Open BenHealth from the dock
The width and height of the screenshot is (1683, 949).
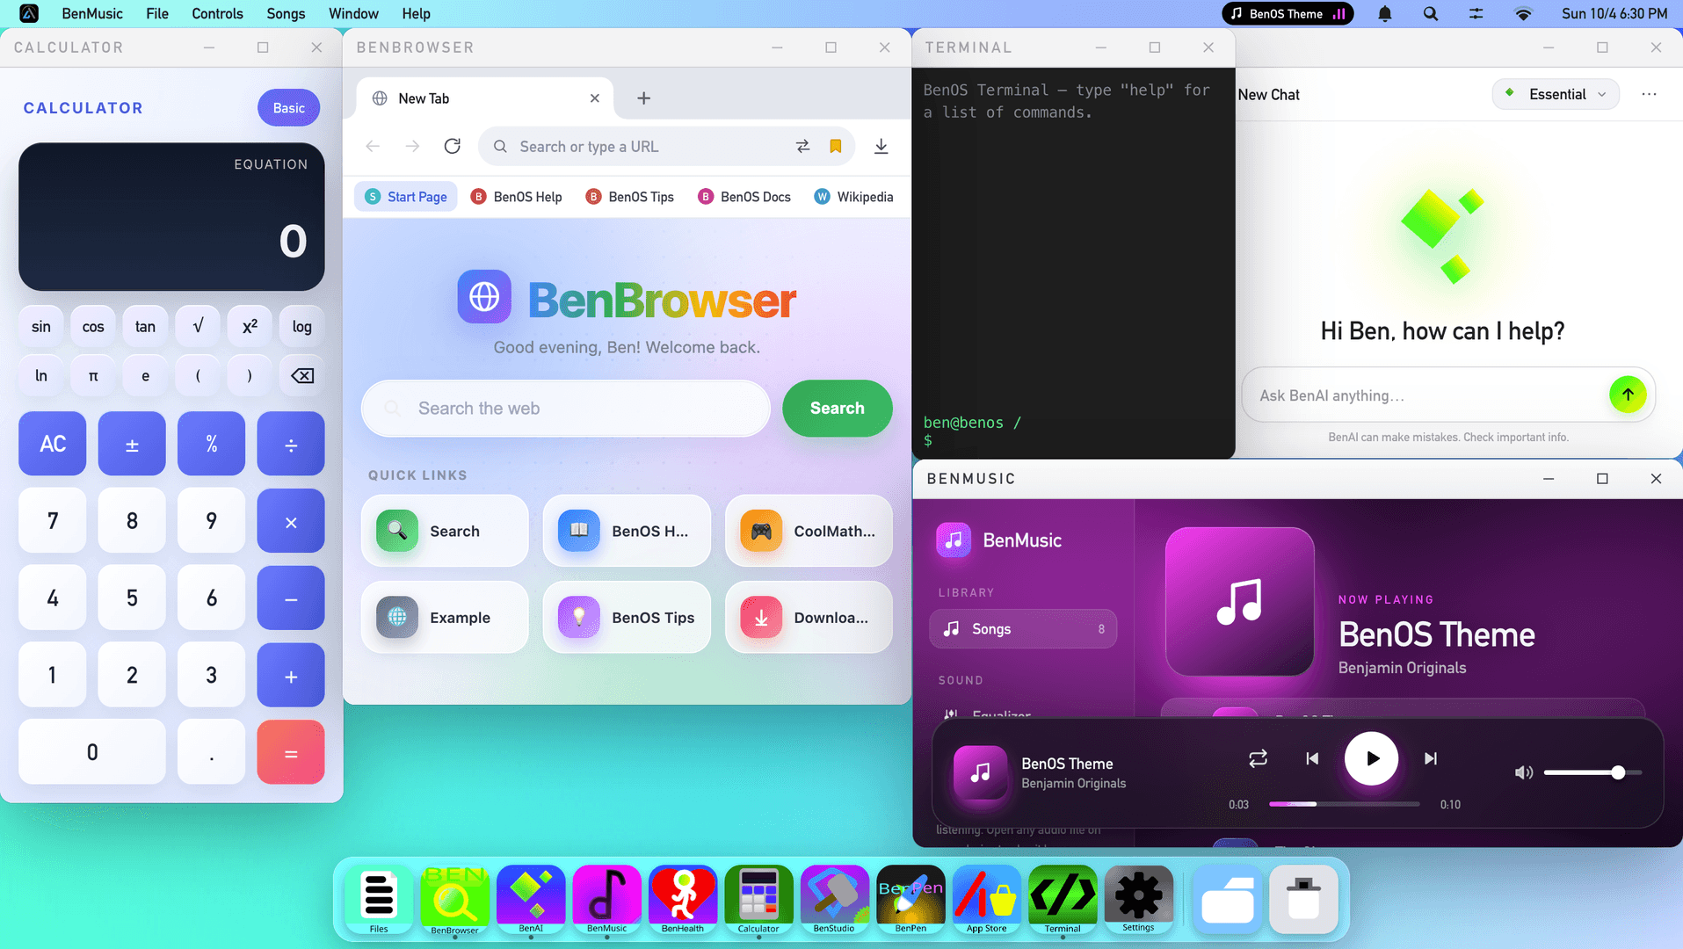point(683,898)
